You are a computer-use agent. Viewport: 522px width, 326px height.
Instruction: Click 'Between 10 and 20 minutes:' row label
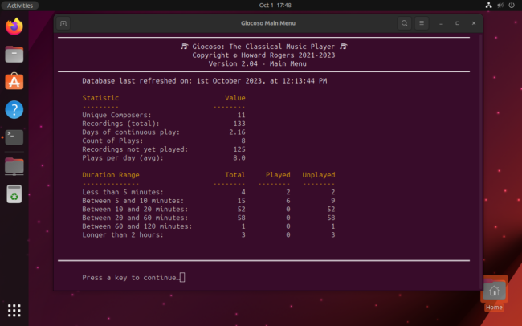point(135,209)
